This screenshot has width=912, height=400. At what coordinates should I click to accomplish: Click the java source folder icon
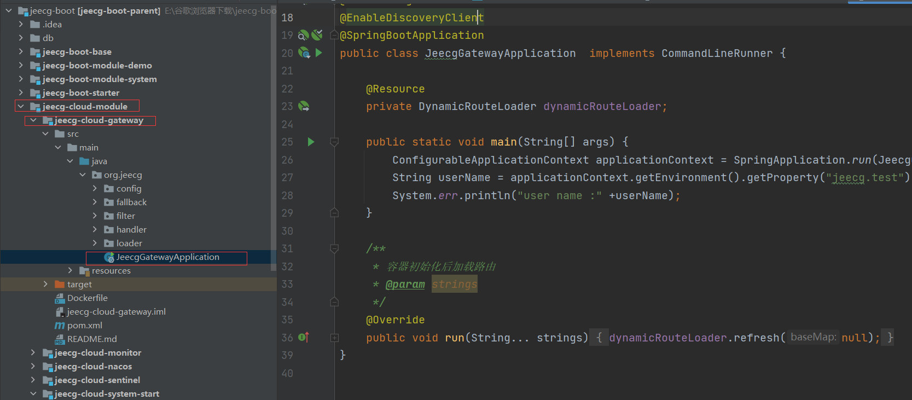[84, 161]
